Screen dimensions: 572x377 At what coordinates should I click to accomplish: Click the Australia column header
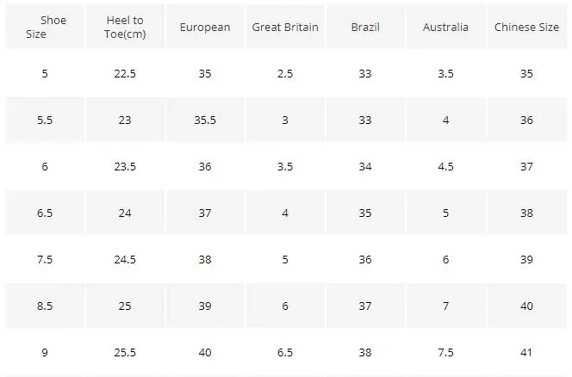click(445, 28)
